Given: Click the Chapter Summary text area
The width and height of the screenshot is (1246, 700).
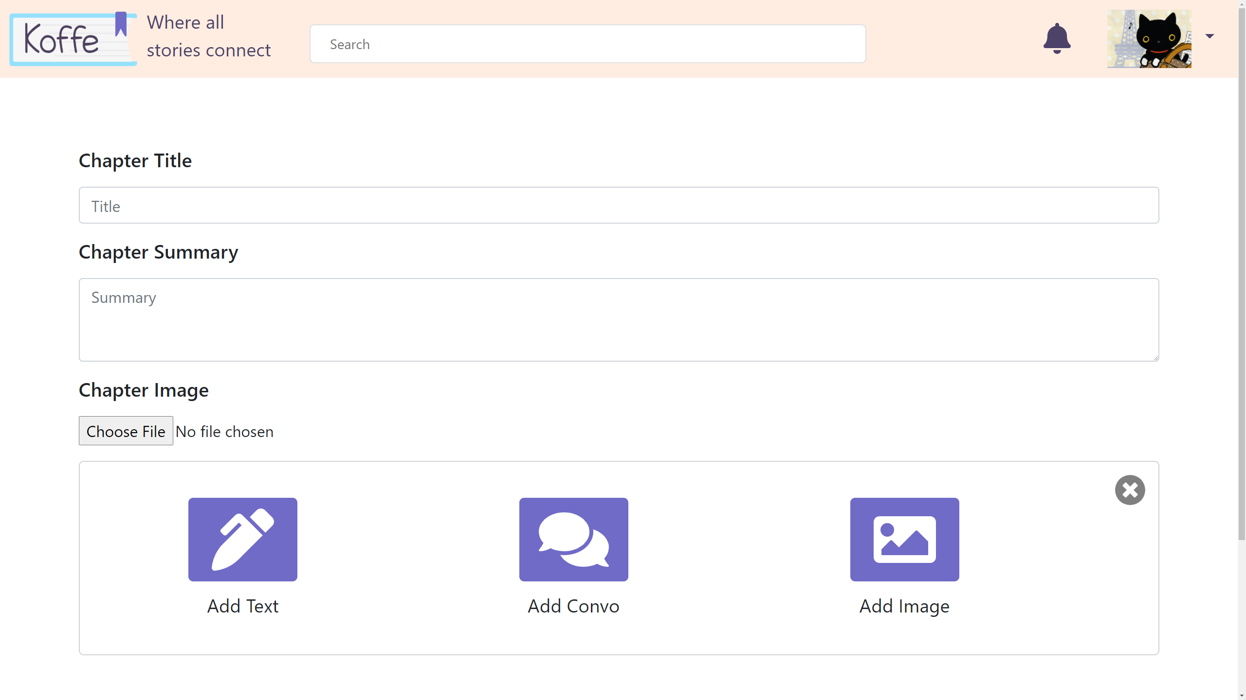Looking at the screenshot, I should pyautogui.click(x=619, y=320).
